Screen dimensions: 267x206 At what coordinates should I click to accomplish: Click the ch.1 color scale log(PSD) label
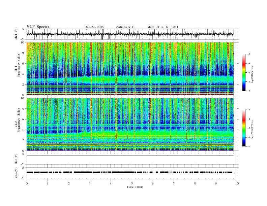click(253, 74)
